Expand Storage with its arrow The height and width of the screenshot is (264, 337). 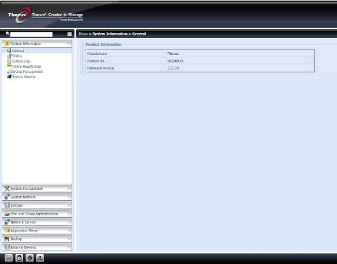click(x=69, y=205)
